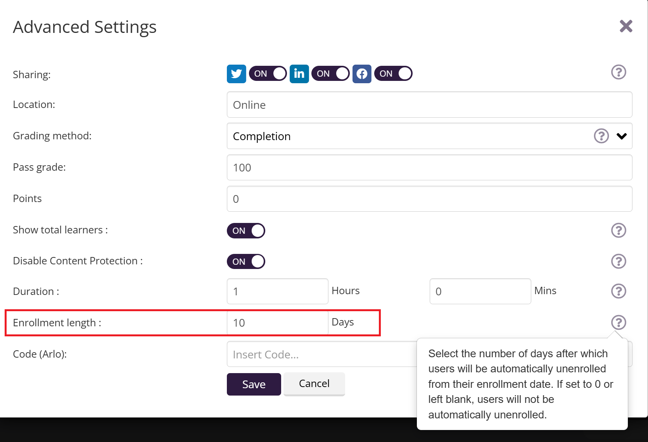Toggle Show total learners switch

pyautogui.click(x=246, y=231)
